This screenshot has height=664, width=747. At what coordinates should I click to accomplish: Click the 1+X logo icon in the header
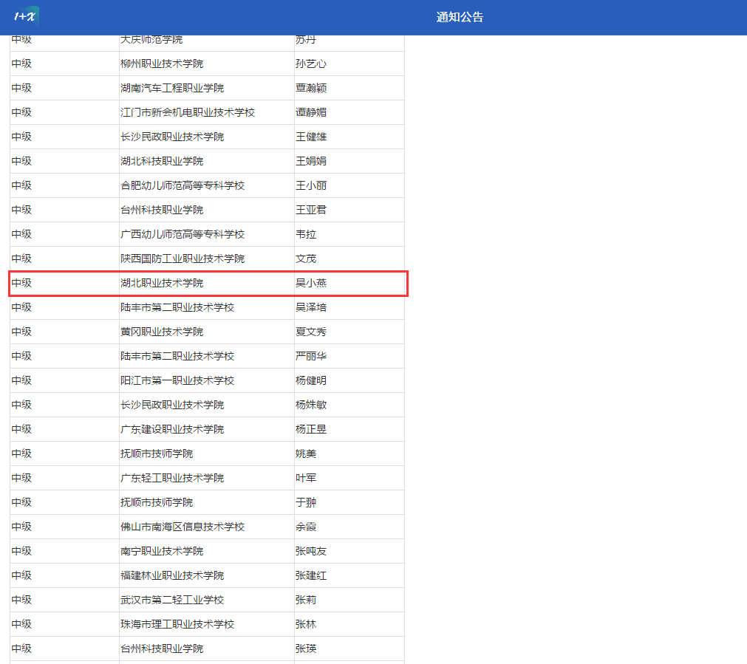pyautogui.click(x=26, y=16)
